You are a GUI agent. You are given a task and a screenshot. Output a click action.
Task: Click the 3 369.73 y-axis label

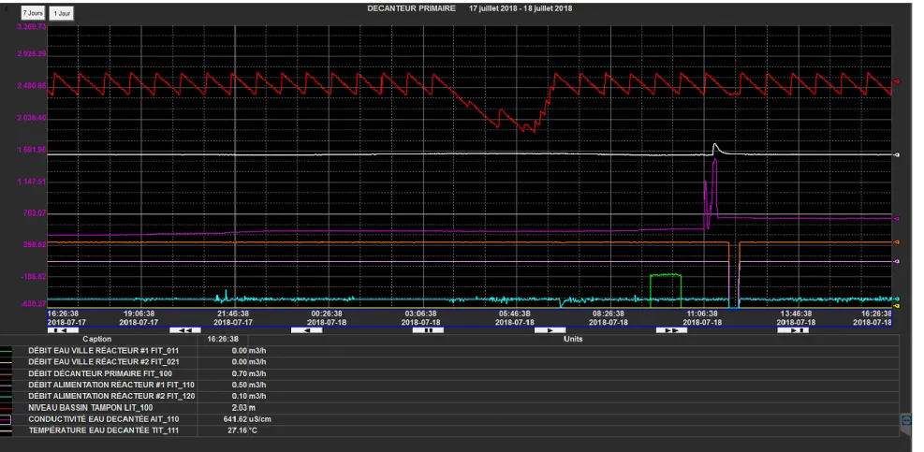click(x=32, y=27)
